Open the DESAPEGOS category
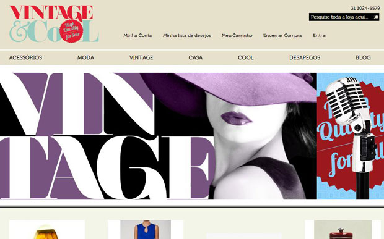The width and height of the screenshot is (384, 239). 305,57
